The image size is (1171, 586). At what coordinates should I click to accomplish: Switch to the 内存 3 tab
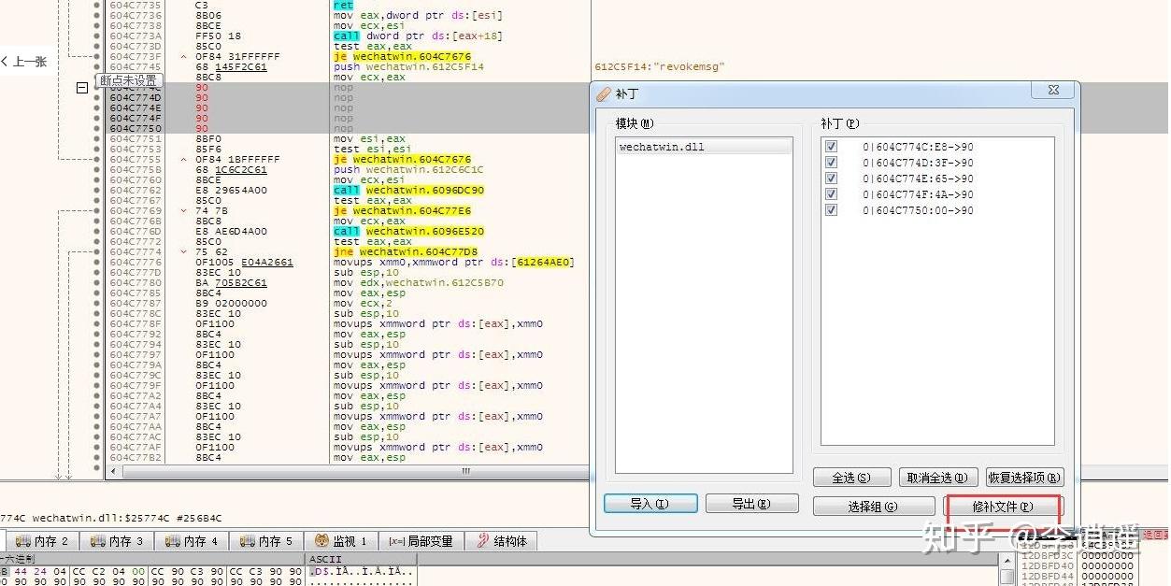118,541
